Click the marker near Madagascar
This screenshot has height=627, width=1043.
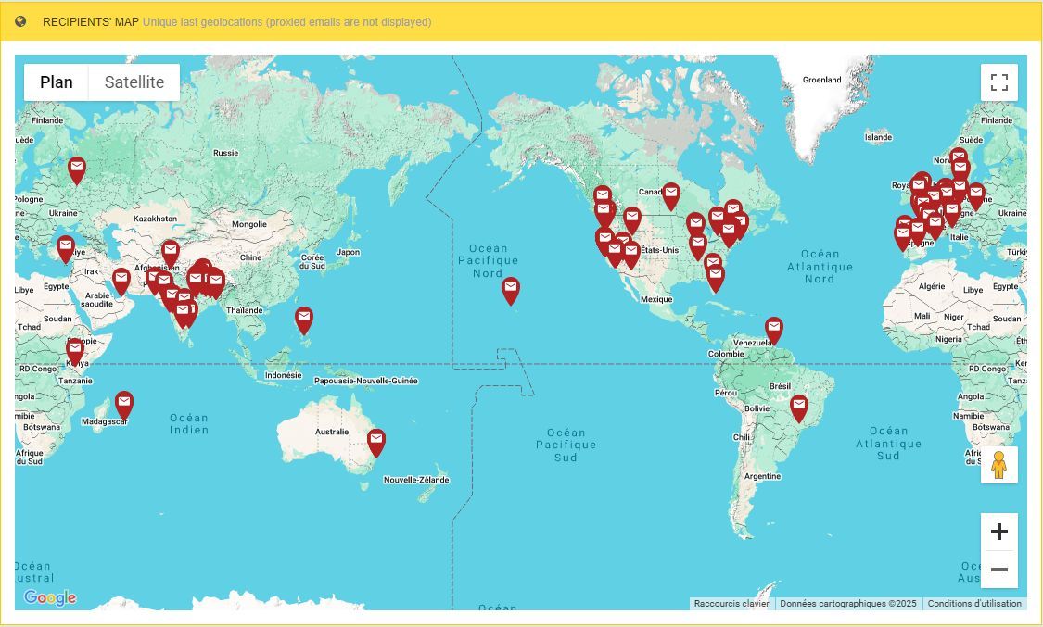coord(124,403)
